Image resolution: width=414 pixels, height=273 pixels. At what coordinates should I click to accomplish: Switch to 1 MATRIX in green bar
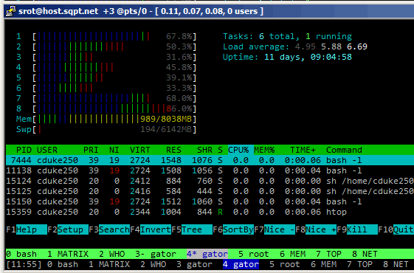[x=68, y=254]
